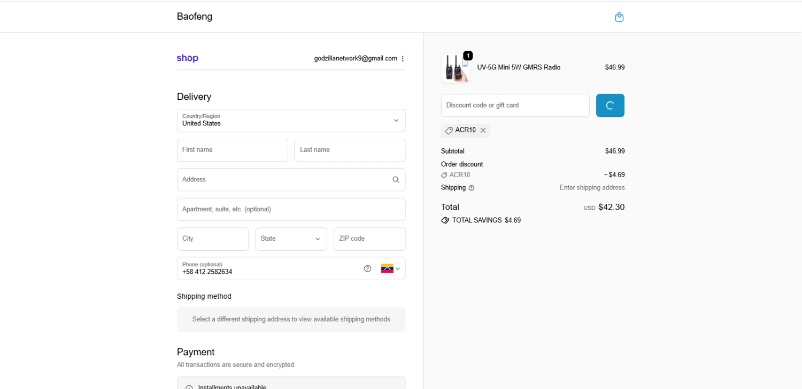Viewport: 802px width, 389px height.
Task: Focus the Last name field
Action: tap(350, 150)
